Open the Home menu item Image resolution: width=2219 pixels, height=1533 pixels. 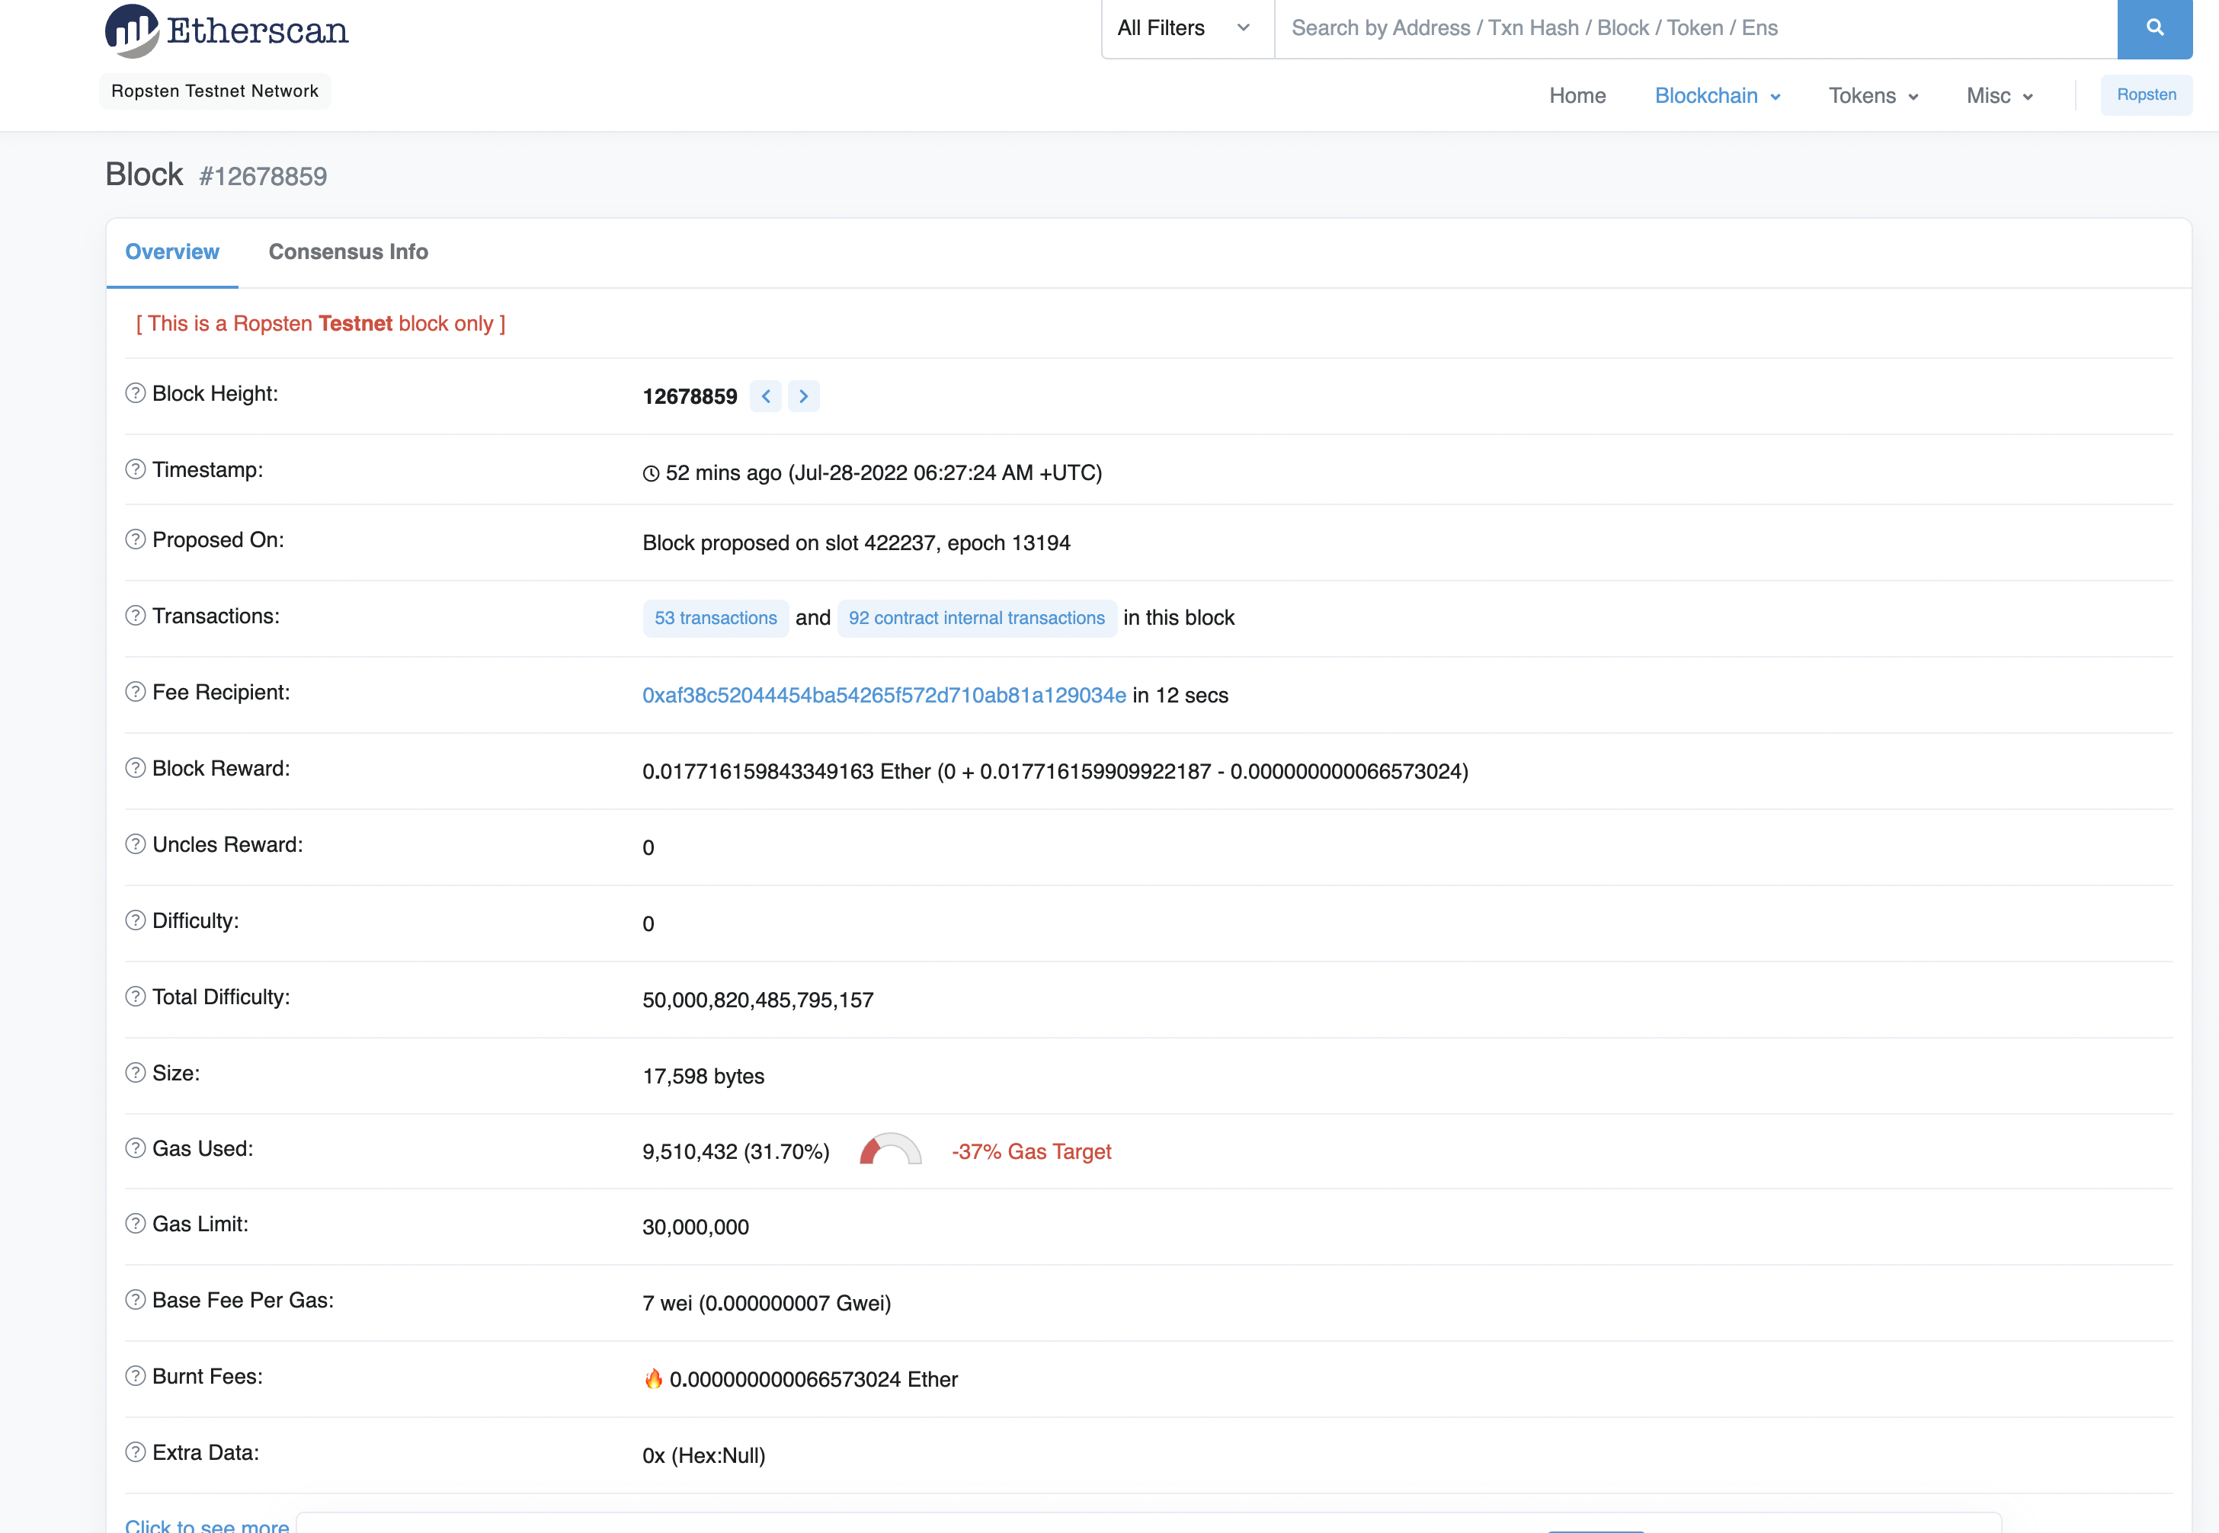click(1577, 96)
